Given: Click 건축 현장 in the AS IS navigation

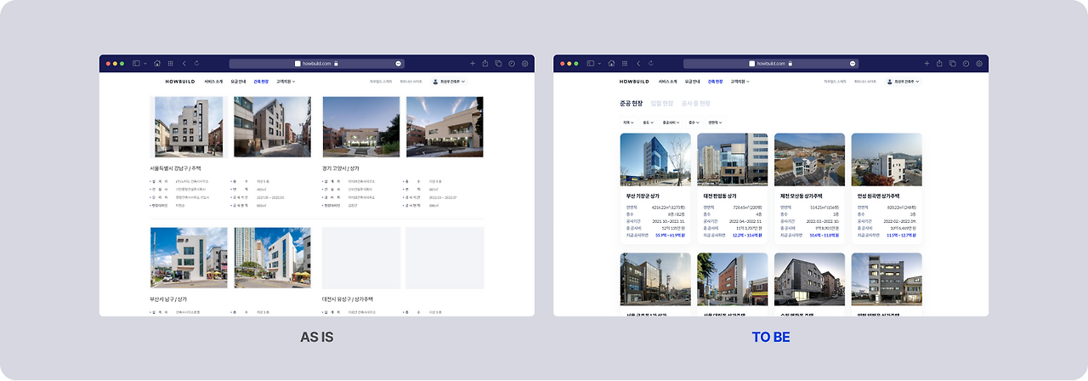Looking at the screenshot, I should 262,82.
